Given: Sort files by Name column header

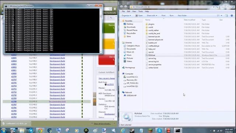Looking at the screenshot, I should (148, 20).
